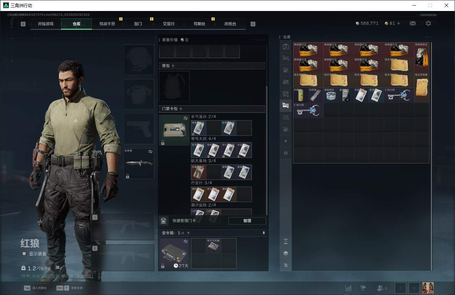The width and height of the screenshot is (455, 295).
Task: Select the tall coffee bag item in the warehouse
Action: (422, 57)
